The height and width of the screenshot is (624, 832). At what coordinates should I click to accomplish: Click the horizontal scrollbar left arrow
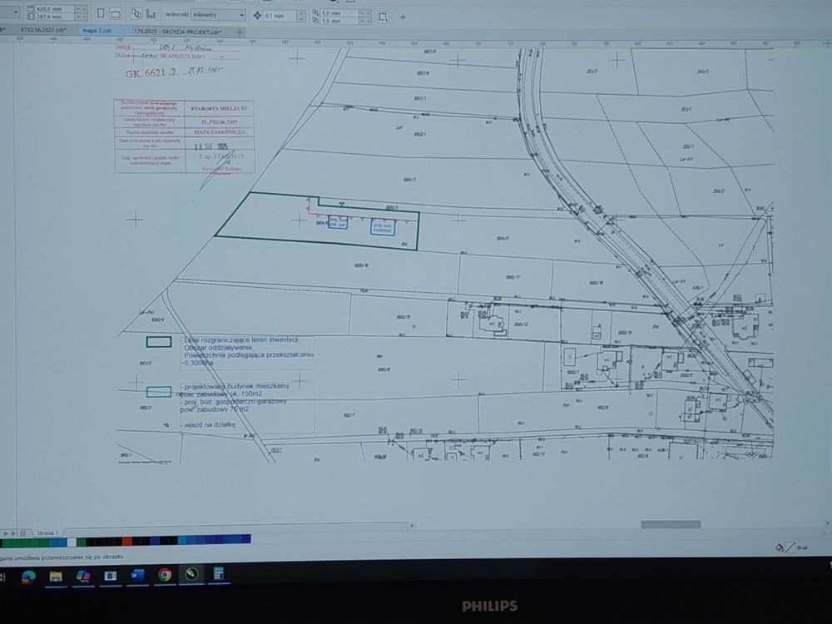click(412, 526)
